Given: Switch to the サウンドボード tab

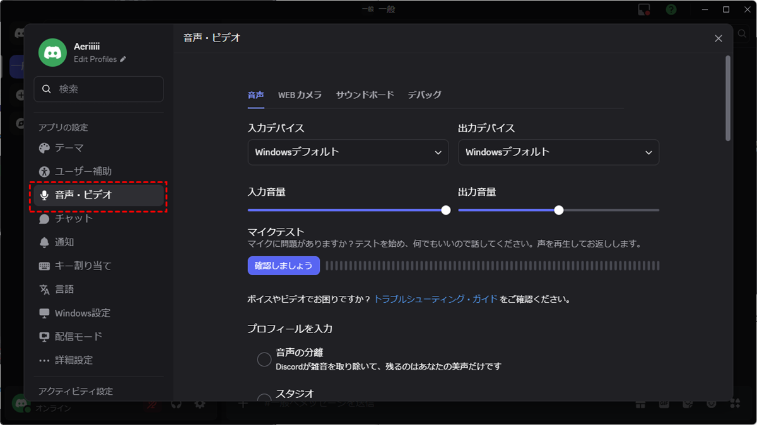Looking at the screenshot, I should pos(365,94).
